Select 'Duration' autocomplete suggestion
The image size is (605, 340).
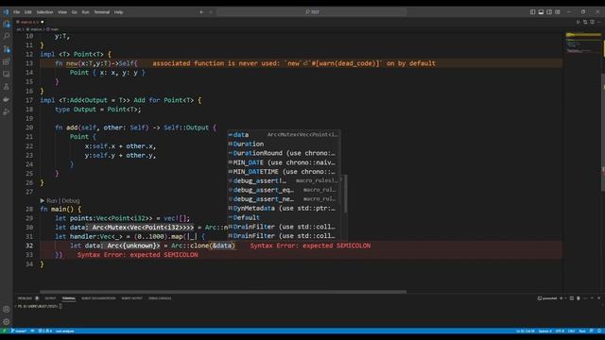pyautogui.click(x=284, y=144)
